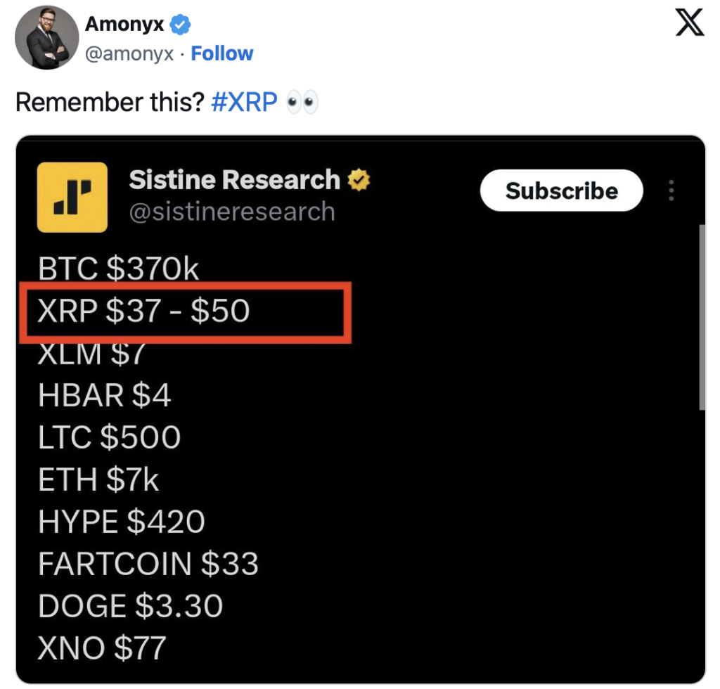Click the eyes emoji in the tweet text
Image resolution: width=720 pixels, height=689 pixels.
[x=302, y=102]
